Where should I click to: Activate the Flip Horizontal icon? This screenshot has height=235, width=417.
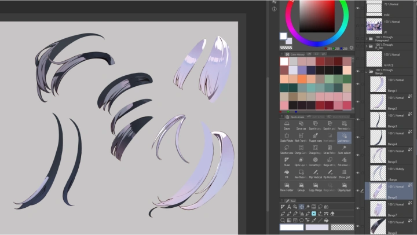pyautogui.click(x=330, y=174)
